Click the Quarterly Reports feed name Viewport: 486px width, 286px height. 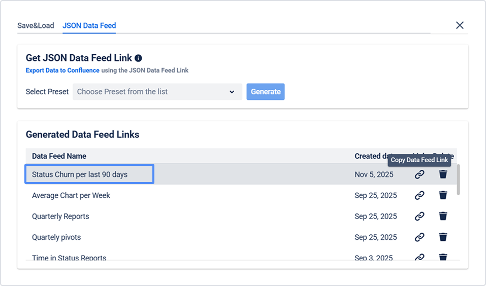(x=60, y=216)
